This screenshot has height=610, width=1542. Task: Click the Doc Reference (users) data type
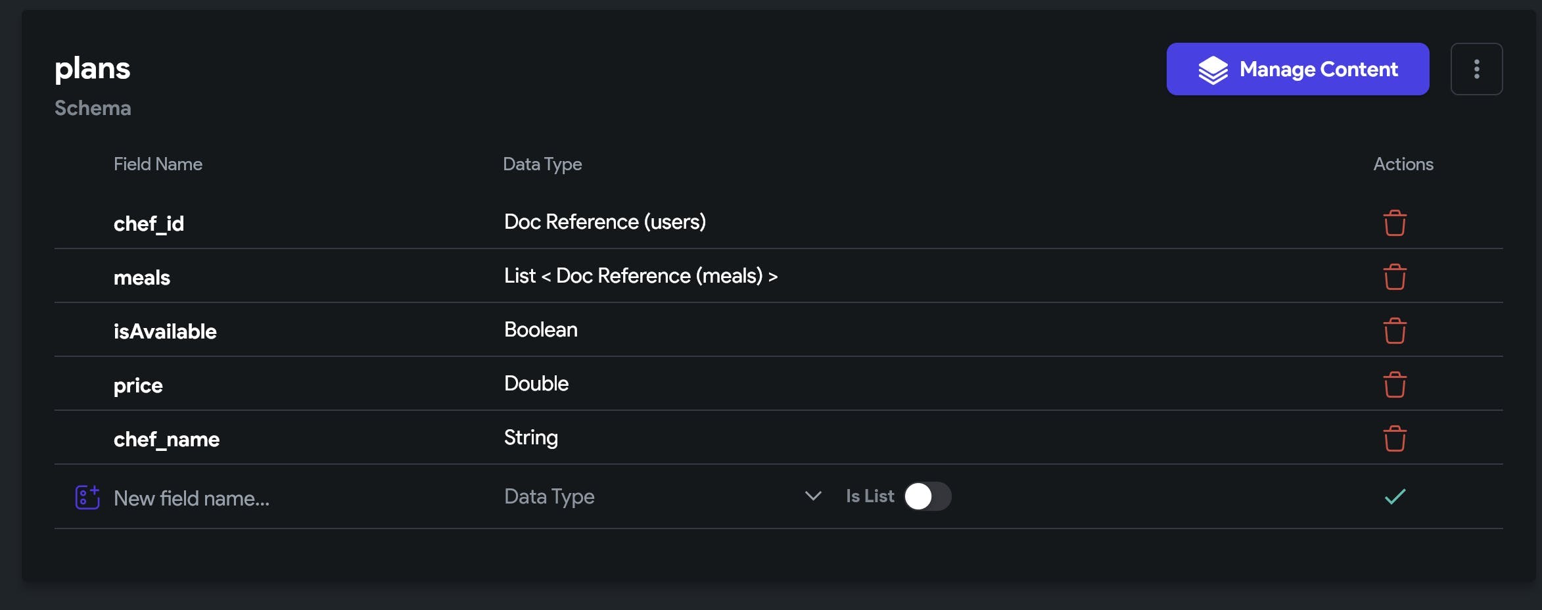[605, 222]
